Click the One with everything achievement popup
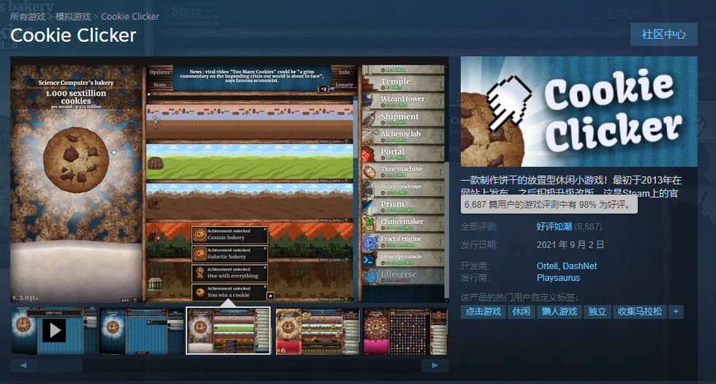The height and width of the screenshot is (384, 716). point(230,273)
